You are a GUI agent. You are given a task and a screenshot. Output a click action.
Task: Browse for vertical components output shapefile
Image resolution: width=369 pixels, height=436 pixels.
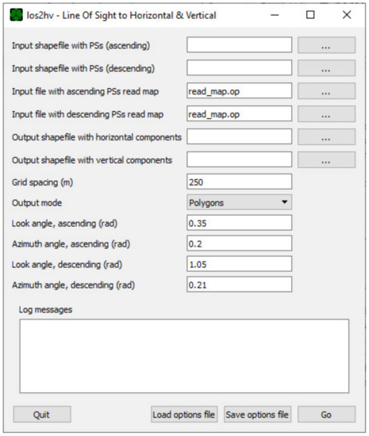pos(326,159)
